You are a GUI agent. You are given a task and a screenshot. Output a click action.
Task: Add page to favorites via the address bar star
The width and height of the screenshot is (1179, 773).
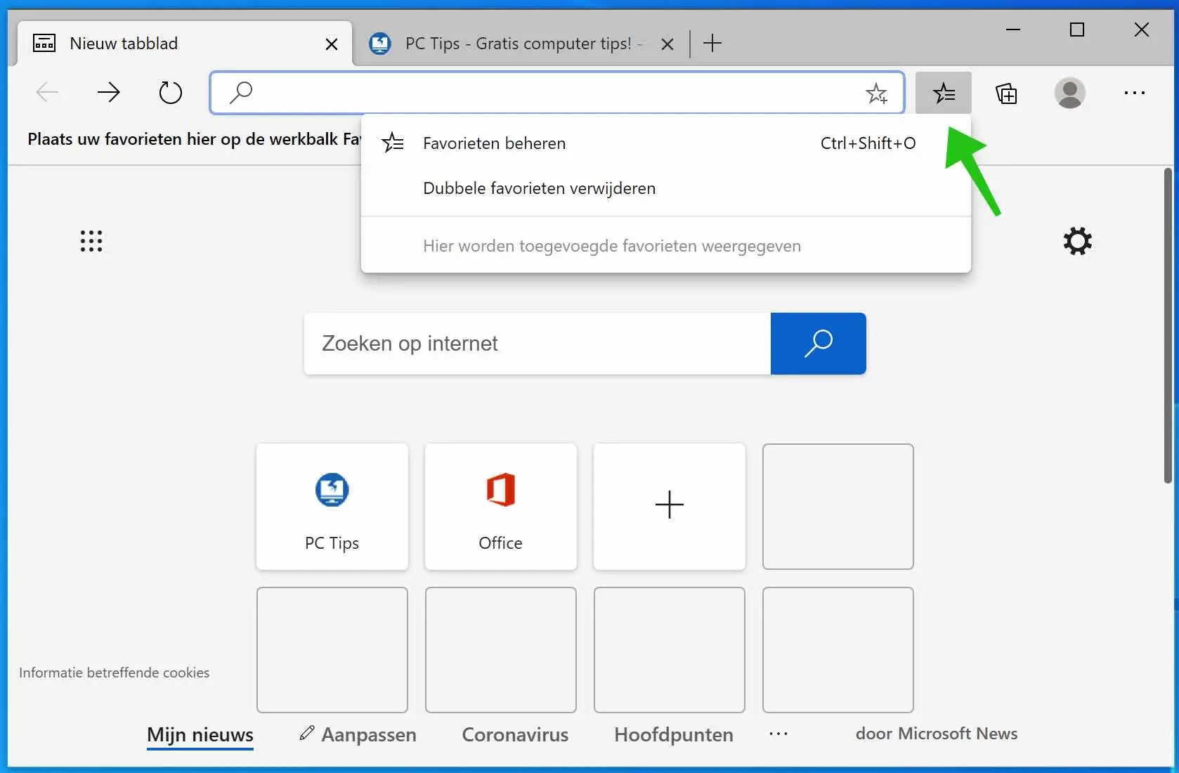tap(876, 93)
